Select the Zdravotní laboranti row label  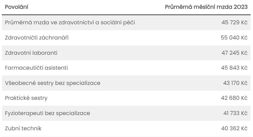(31, 53)
